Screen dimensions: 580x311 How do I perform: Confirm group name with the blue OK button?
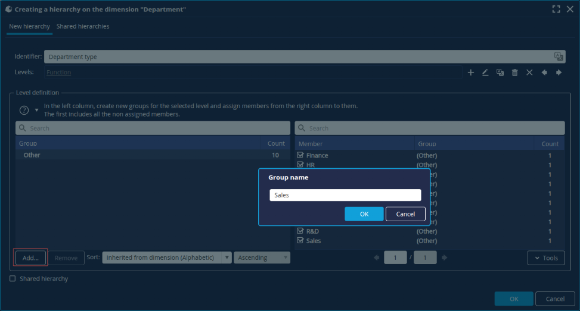pyautogui.click(x=364, y=214)
